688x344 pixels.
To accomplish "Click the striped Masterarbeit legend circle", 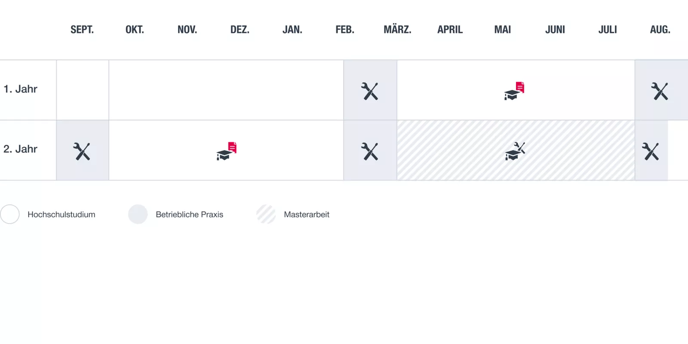I will point(266,214).
